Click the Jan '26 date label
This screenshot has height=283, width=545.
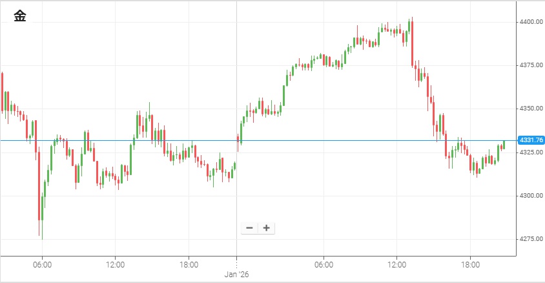click(x=236, y=274)
